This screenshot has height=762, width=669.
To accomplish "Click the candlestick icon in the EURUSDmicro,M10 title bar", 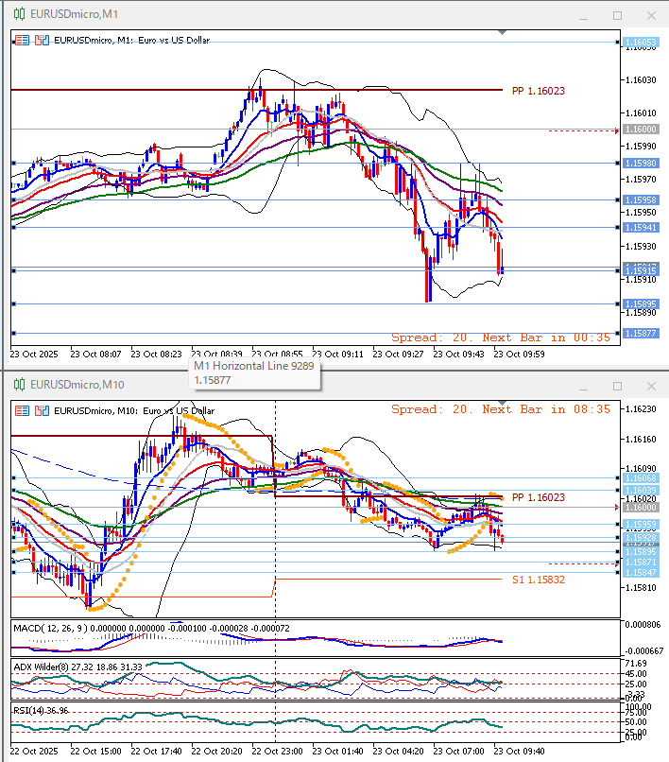I will click(17, 385).
